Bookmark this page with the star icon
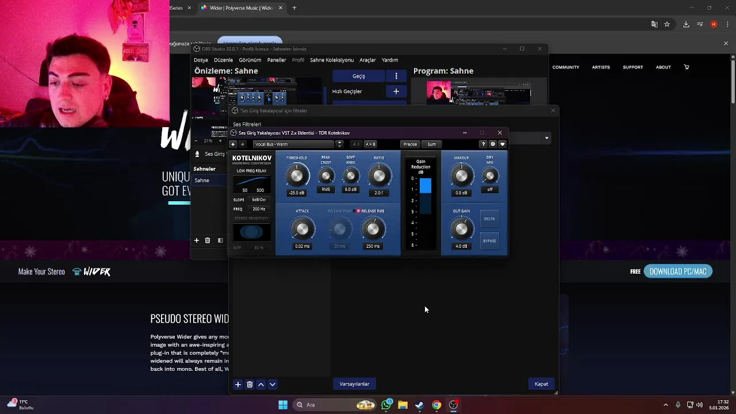Viewport: 736px width, 414px height. (x=667, y=24)
